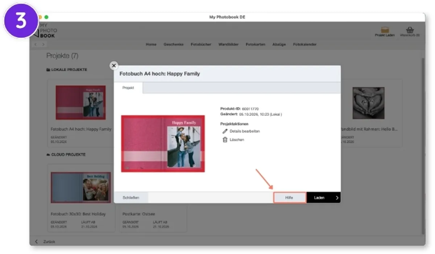The height and width of the screenshot is (254, 435).
Task: Click 'LOKALE PROJEKTE' section label
Action: pos(69,70)
